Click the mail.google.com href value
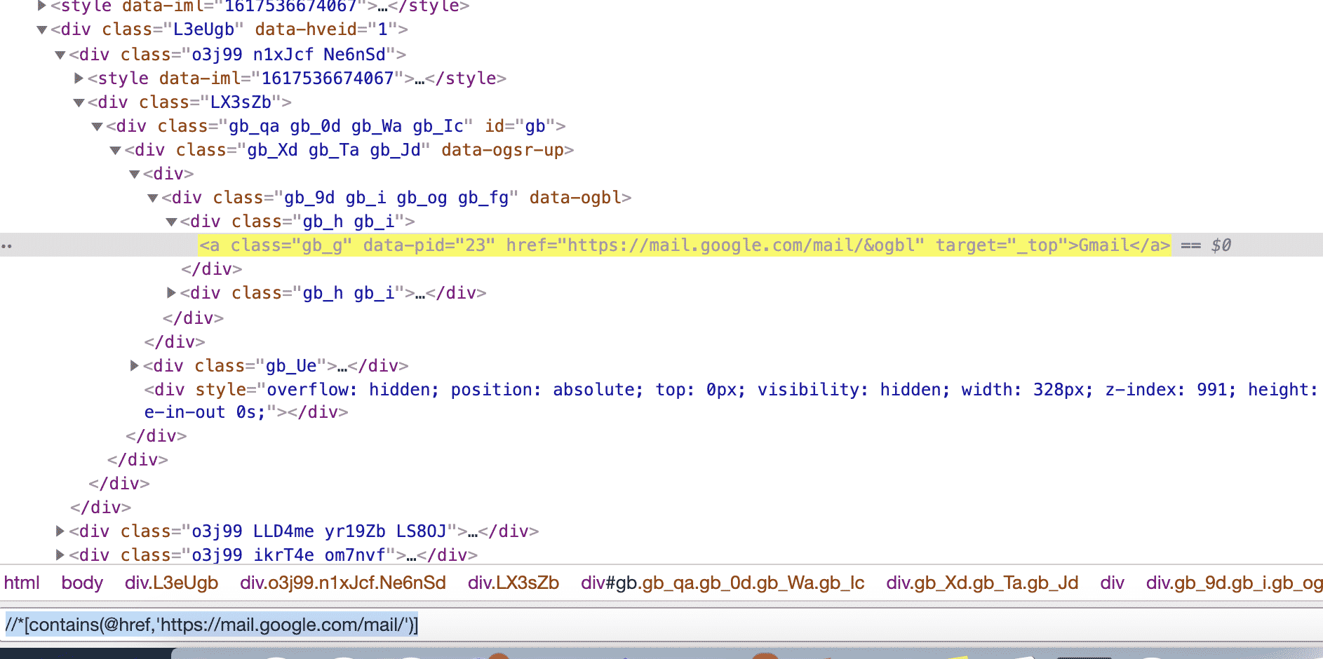1323x659 pixels. coord(744,245)
